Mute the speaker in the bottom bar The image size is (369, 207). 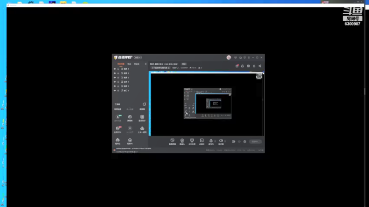point(221,141)
